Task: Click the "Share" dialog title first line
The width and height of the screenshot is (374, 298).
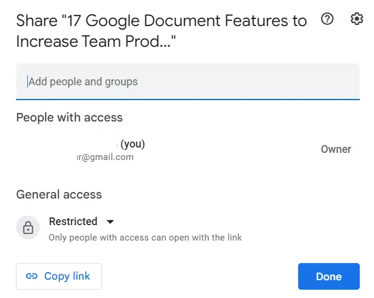Action: click(x=161, y=21)
